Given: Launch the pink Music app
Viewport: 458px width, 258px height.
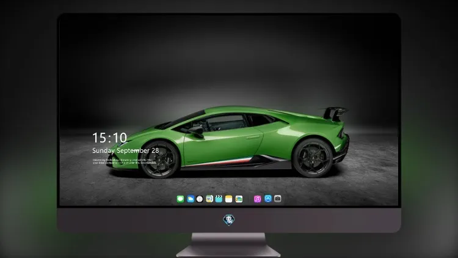Looking at the screenshot, I should [x=257, y=199].
